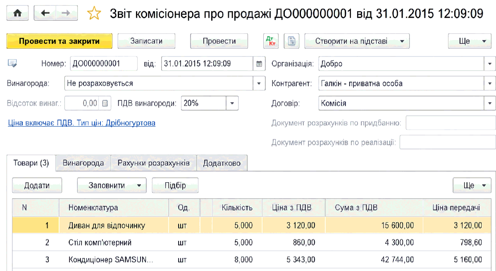Open the document report sheet icon
Viewport: 496px width, 271px height.
click(292, 41)
